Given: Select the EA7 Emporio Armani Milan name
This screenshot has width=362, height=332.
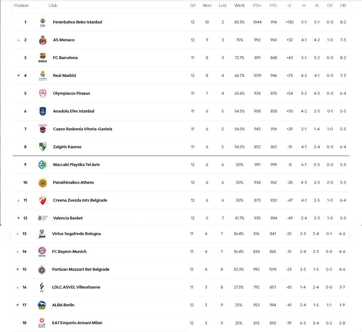Looking at the screenshot, I should click(77, 323).
